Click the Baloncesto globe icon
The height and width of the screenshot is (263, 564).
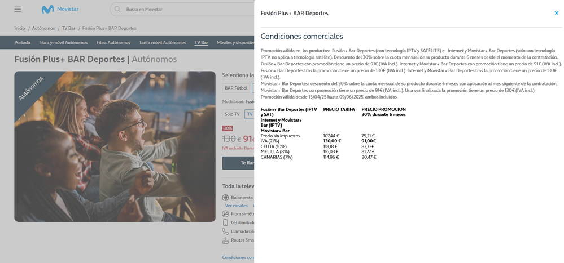point(226,198)
